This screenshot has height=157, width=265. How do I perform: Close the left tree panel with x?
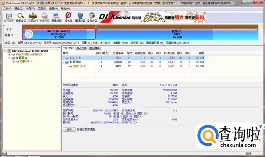[x=59, y=47]
